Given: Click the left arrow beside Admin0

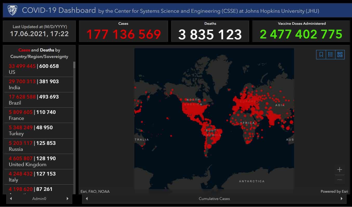Looking at the screenshot, I should point(11,199).
